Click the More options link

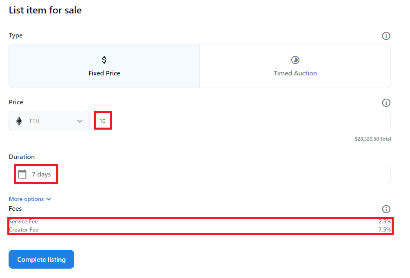[27, 199]
